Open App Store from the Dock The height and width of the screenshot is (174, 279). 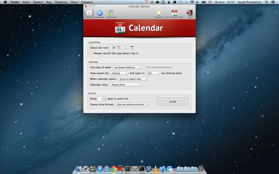100,169
